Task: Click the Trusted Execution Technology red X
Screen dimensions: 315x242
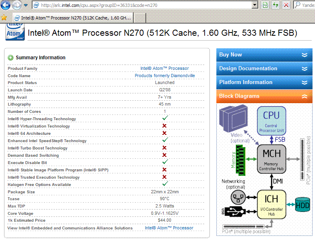Action: point(164,177)
